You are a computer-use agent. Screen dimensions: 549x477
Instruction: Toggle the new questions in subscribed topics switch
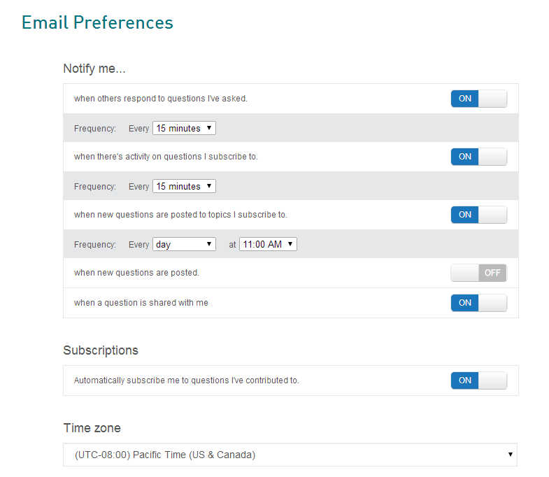point(478,215)
